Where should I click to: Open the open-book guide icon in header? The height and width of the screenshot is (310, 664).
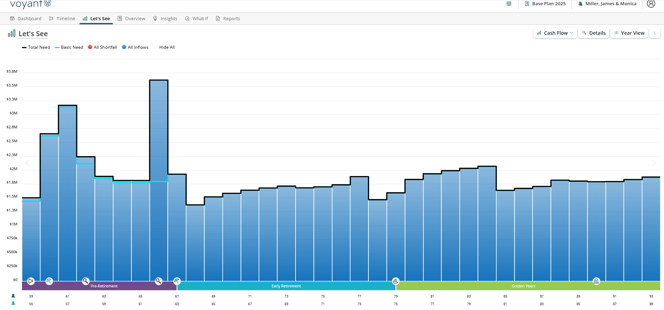point(509,4)
